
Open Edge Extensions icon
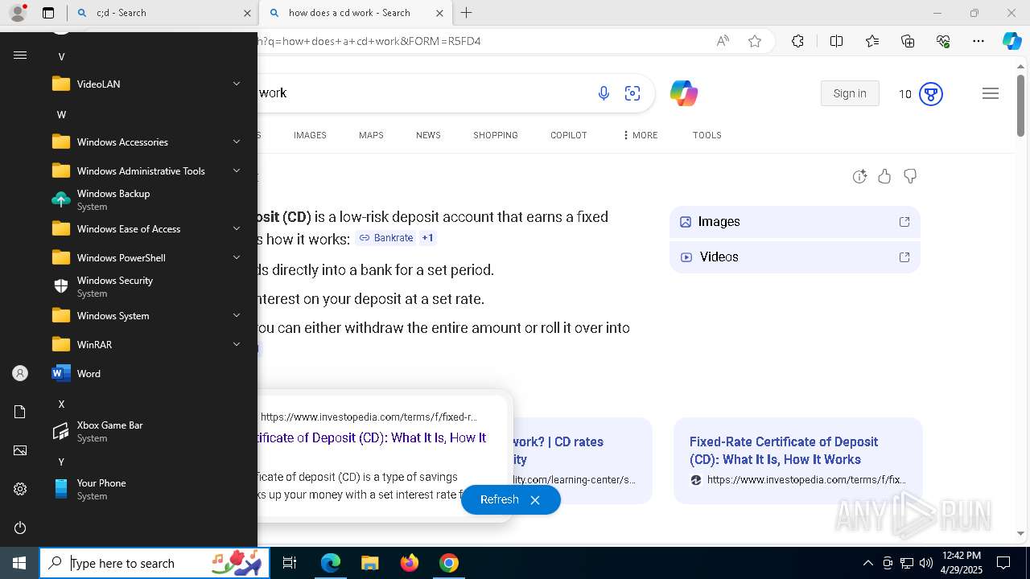(x=797, y=41)
